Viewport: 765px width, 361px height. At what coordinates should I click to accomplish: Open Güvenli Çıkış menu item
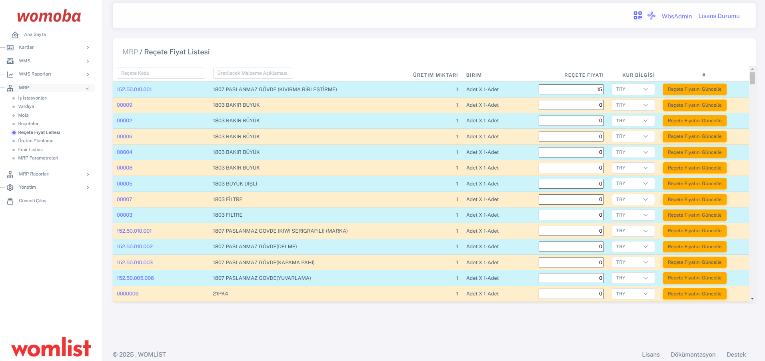coord(32,201)
